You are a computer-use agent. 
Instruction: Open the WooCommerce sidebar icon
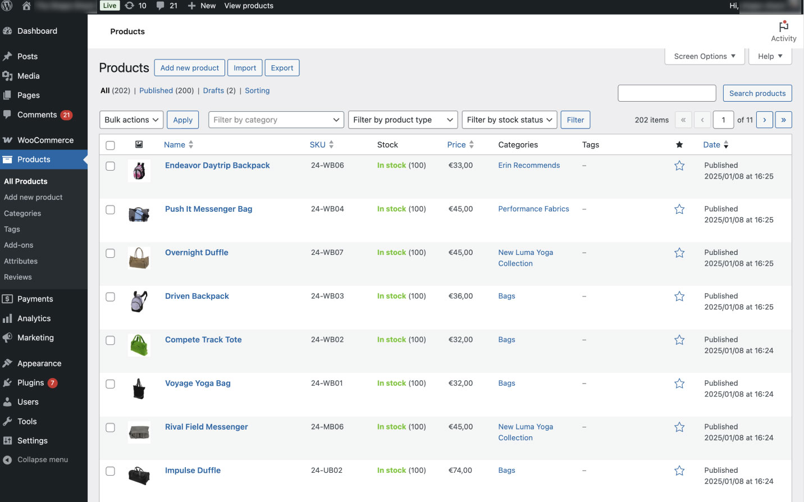[x=7, y=140]
